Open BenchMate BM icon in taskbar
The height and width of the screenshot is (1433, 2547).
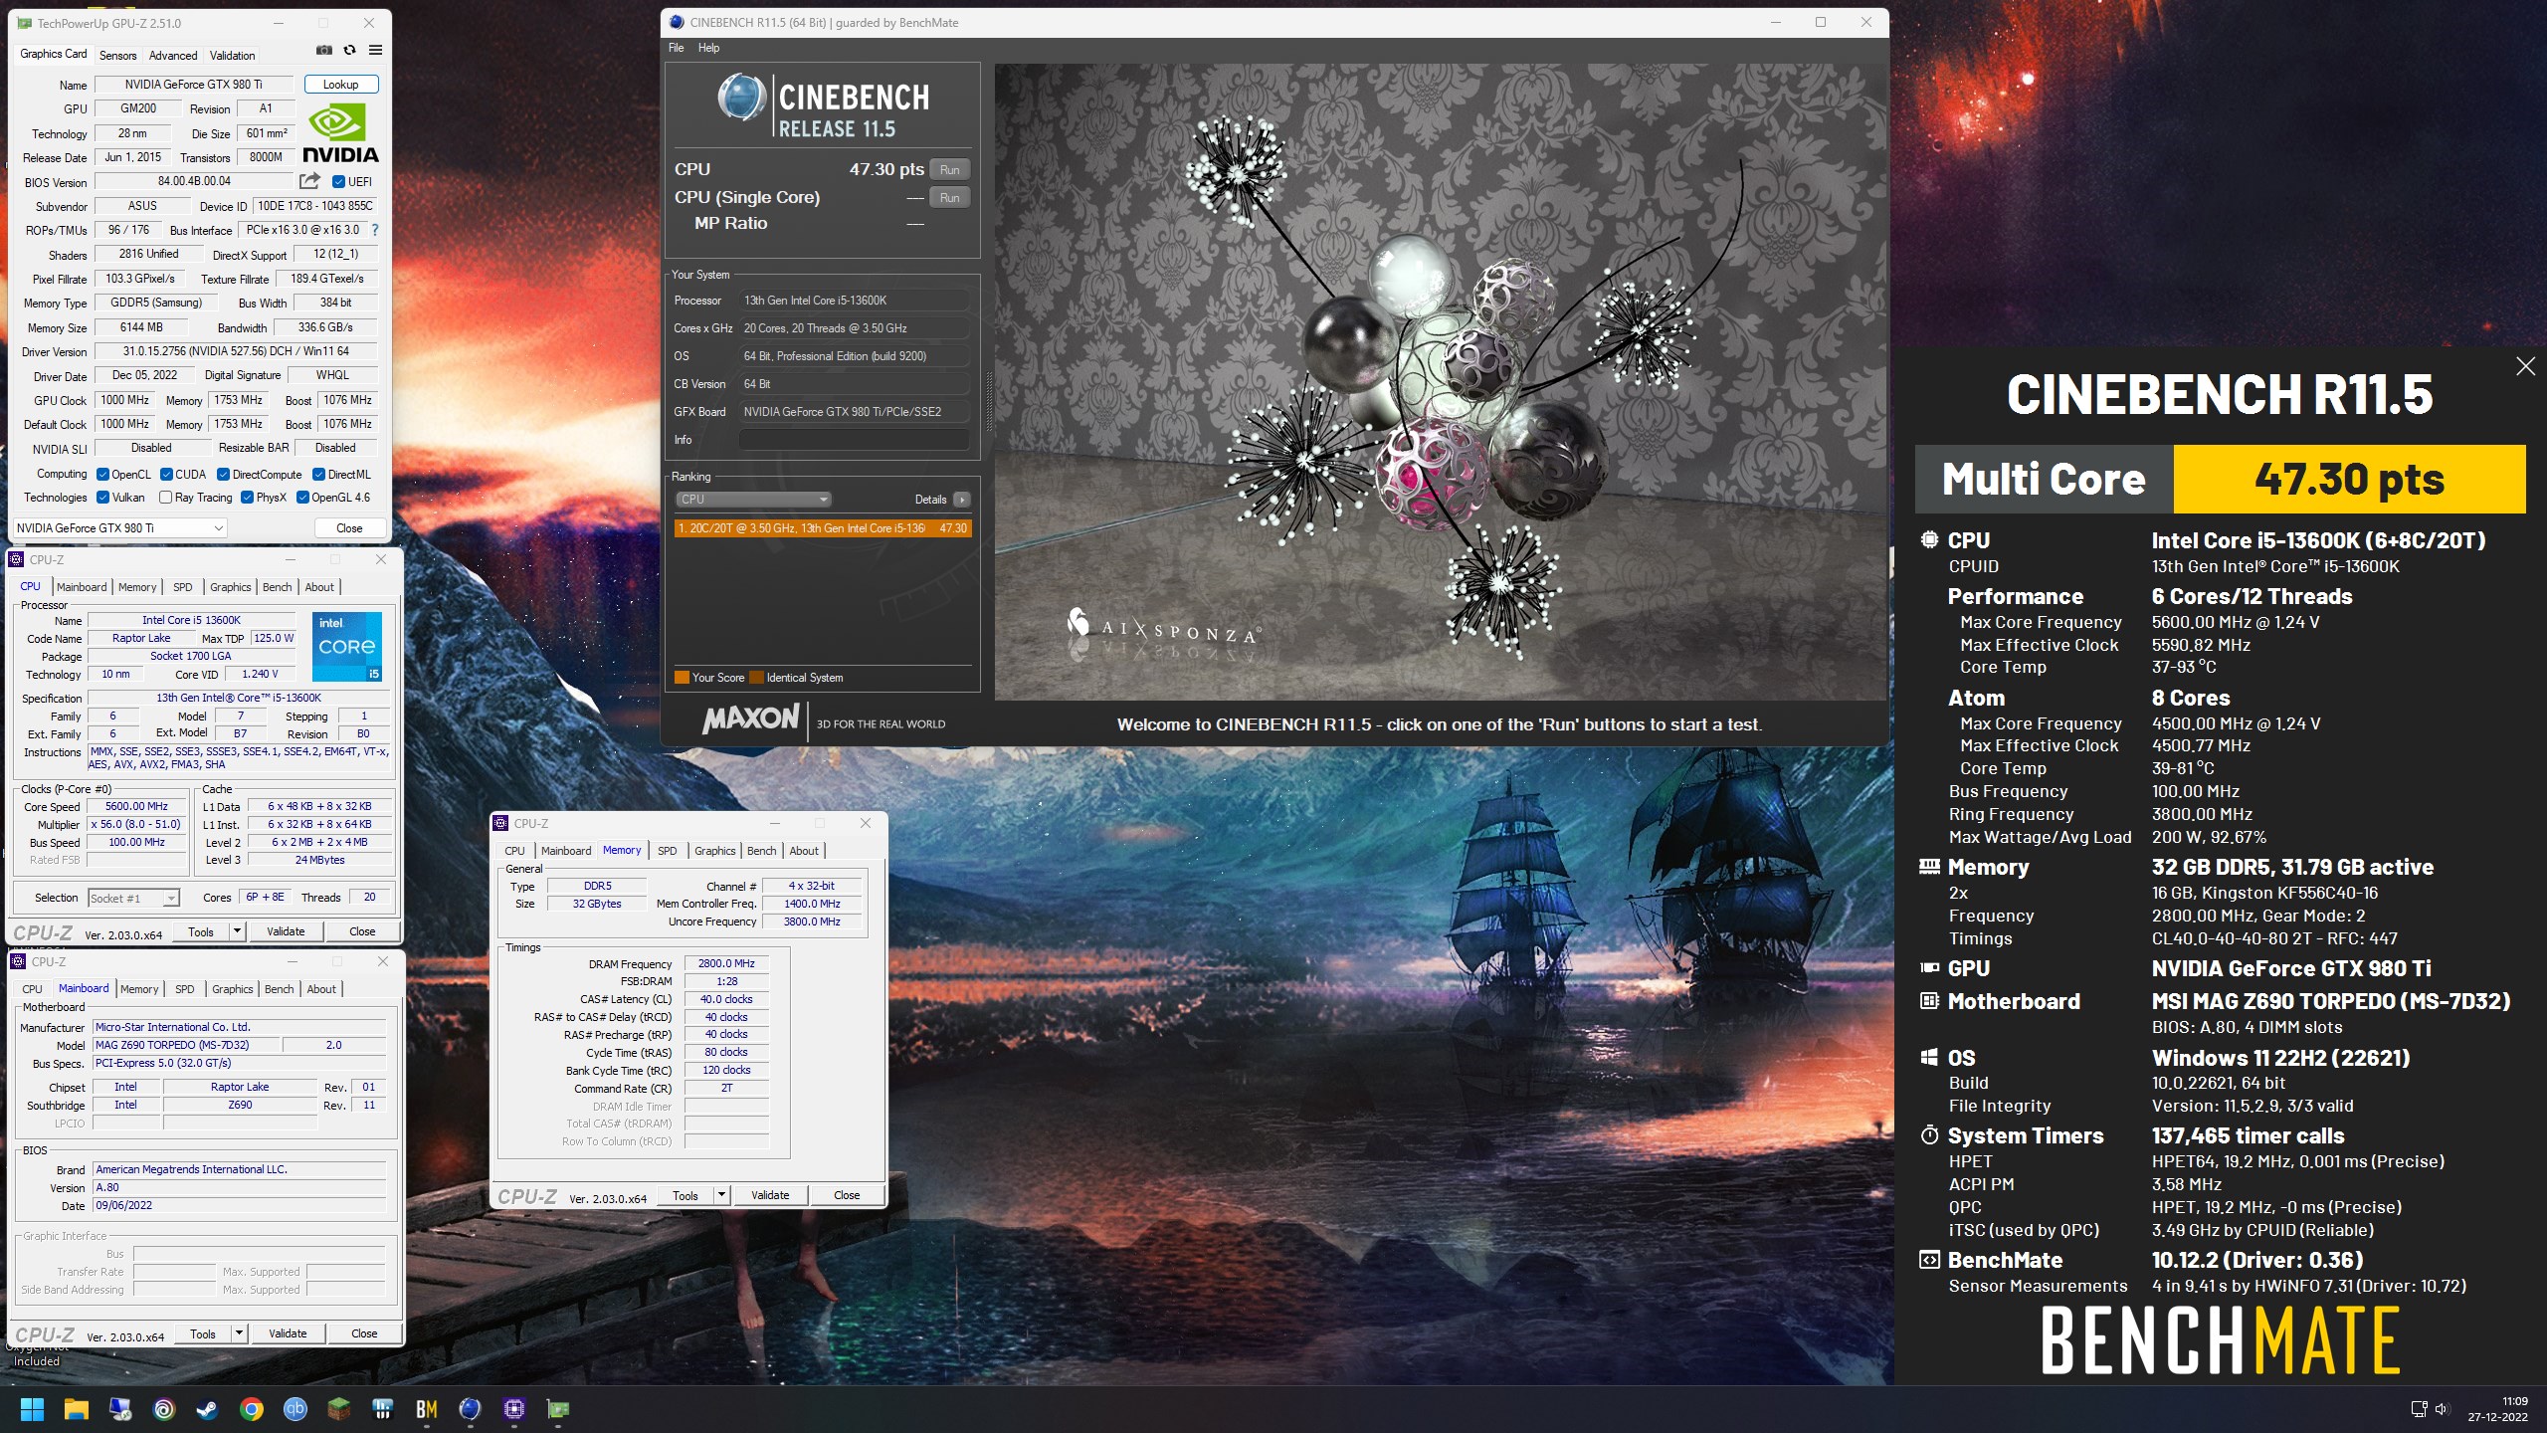(427, 1409)
